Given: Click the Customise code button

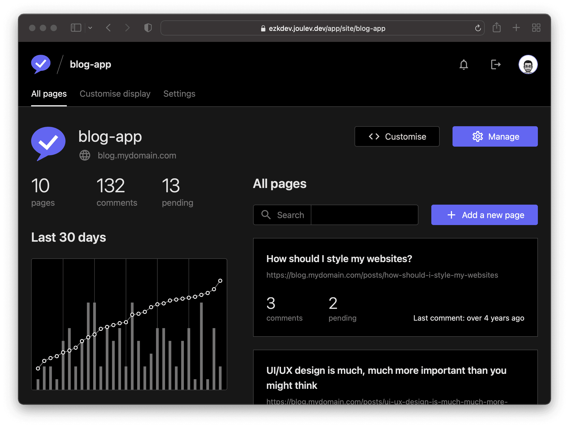Looking at the screenshot, I should pos(397,136).
